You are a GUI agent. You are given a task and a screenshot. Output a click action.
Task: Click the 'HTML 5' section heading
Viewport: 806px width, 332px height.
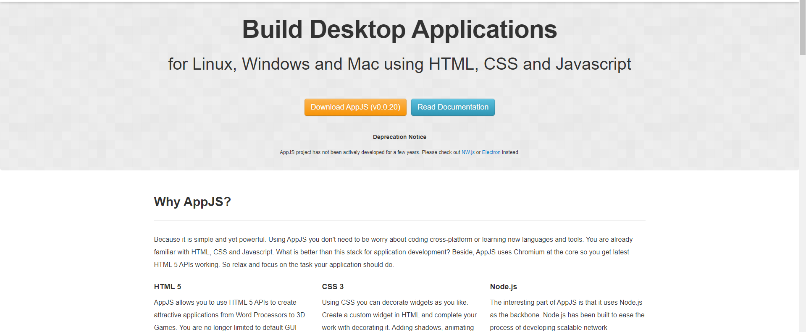(168, 287)
